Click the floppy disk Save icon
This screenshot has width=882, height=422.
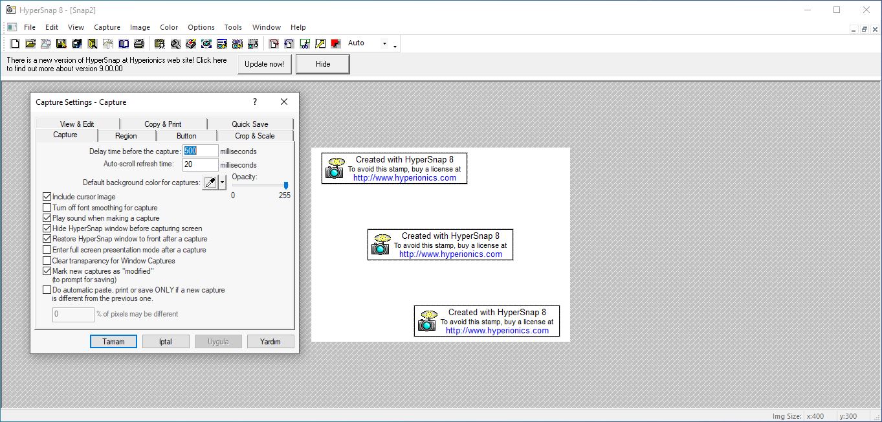click(x=61, y=43)
